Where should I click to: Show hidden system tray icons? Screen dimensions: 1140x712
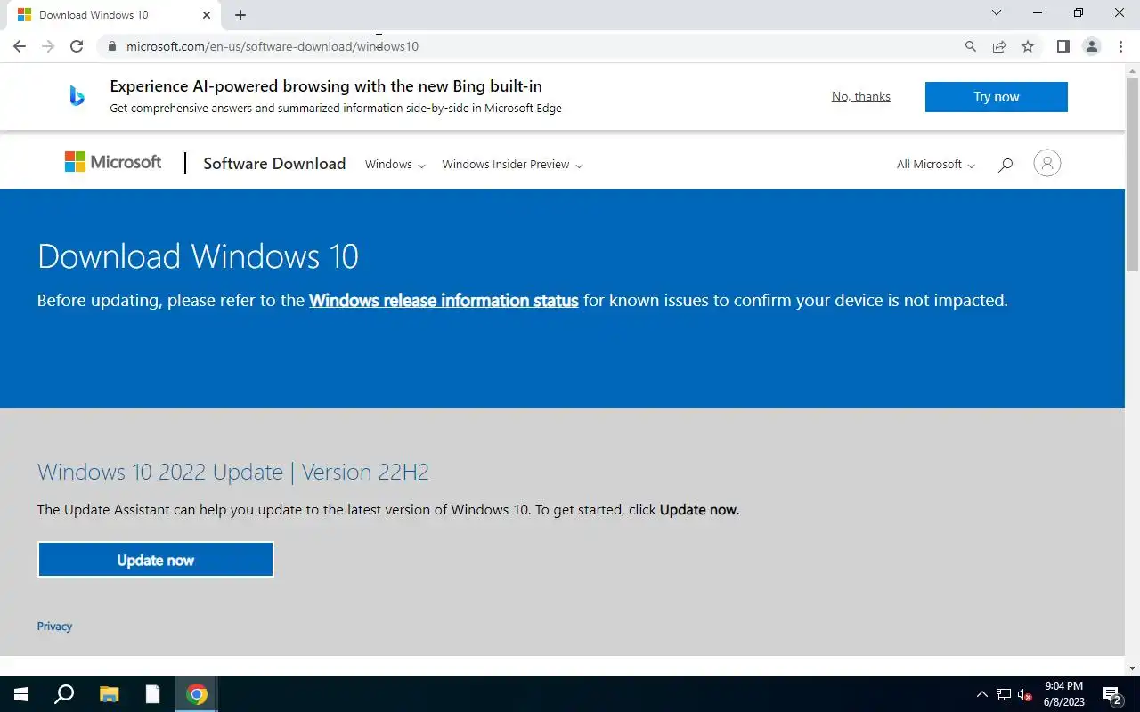tap(982, 694)
